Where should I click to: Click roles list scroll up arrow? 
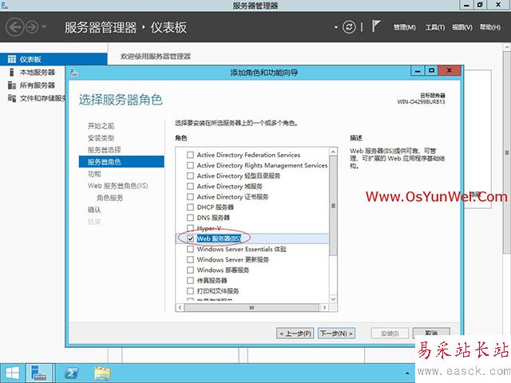click(x=333, y=152)
